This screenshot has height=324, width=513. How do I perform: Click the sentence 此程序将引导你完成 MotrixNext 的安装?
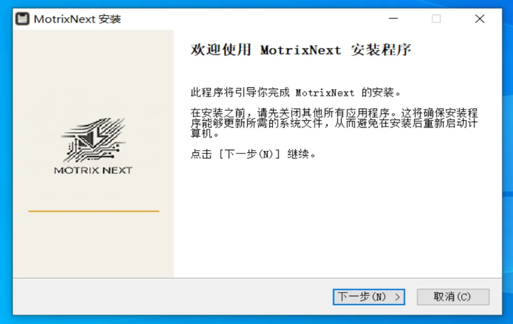pos(296,93)
